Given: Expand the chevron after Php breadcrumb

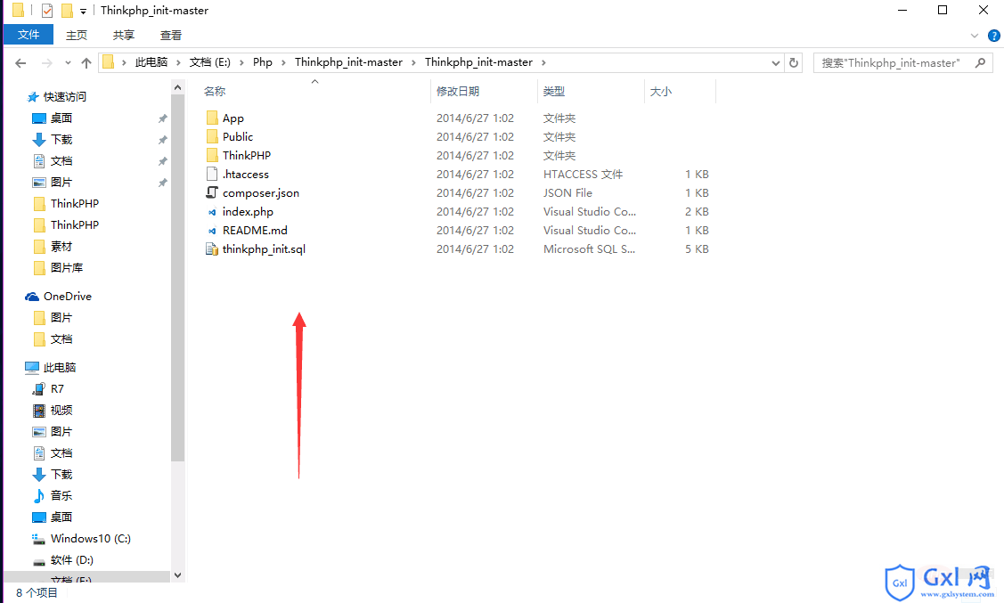Looking at the screenshot, I should coord(283,62).
